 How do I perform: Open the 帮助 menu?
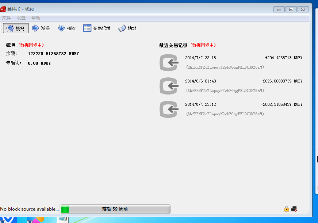click(x=36, y=18)
